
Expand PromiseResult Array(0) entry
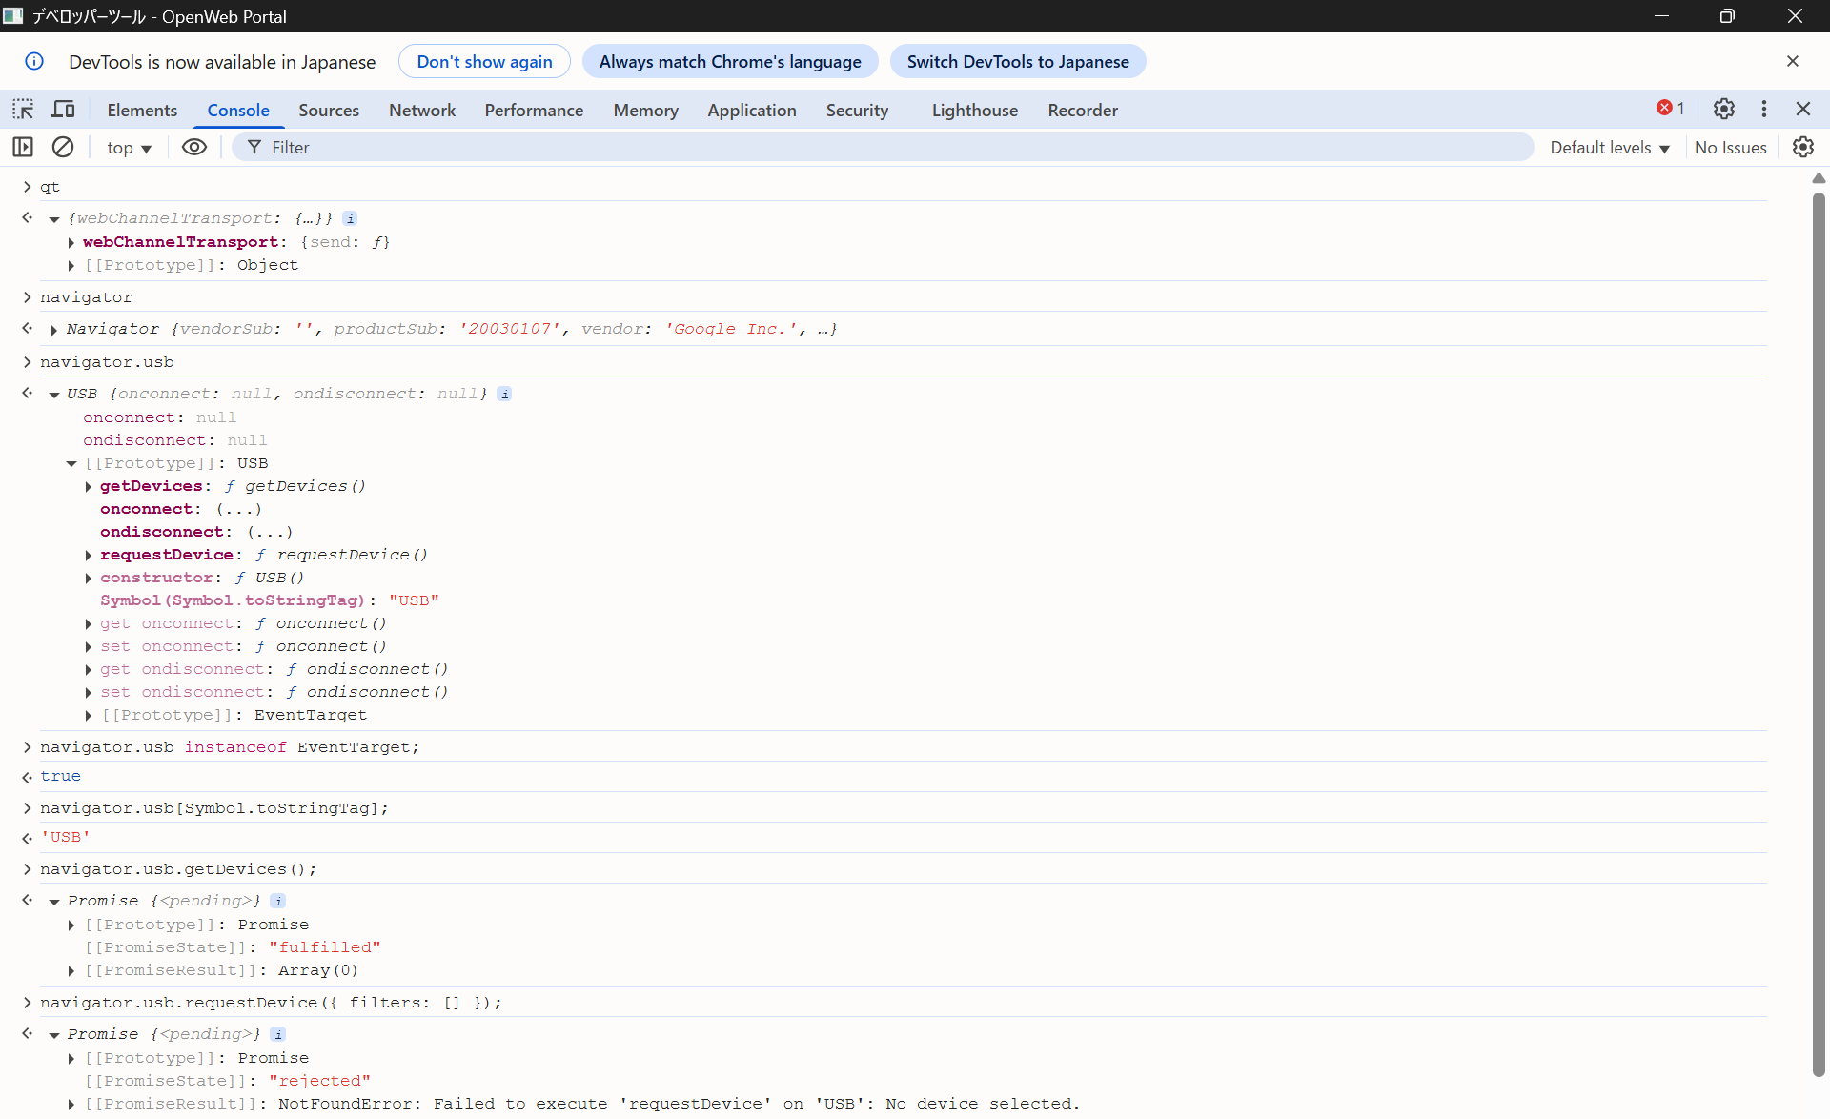pos(71,970)
